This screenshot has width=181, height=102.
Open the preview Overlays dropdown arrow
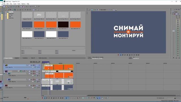click(x=111, y=10)
